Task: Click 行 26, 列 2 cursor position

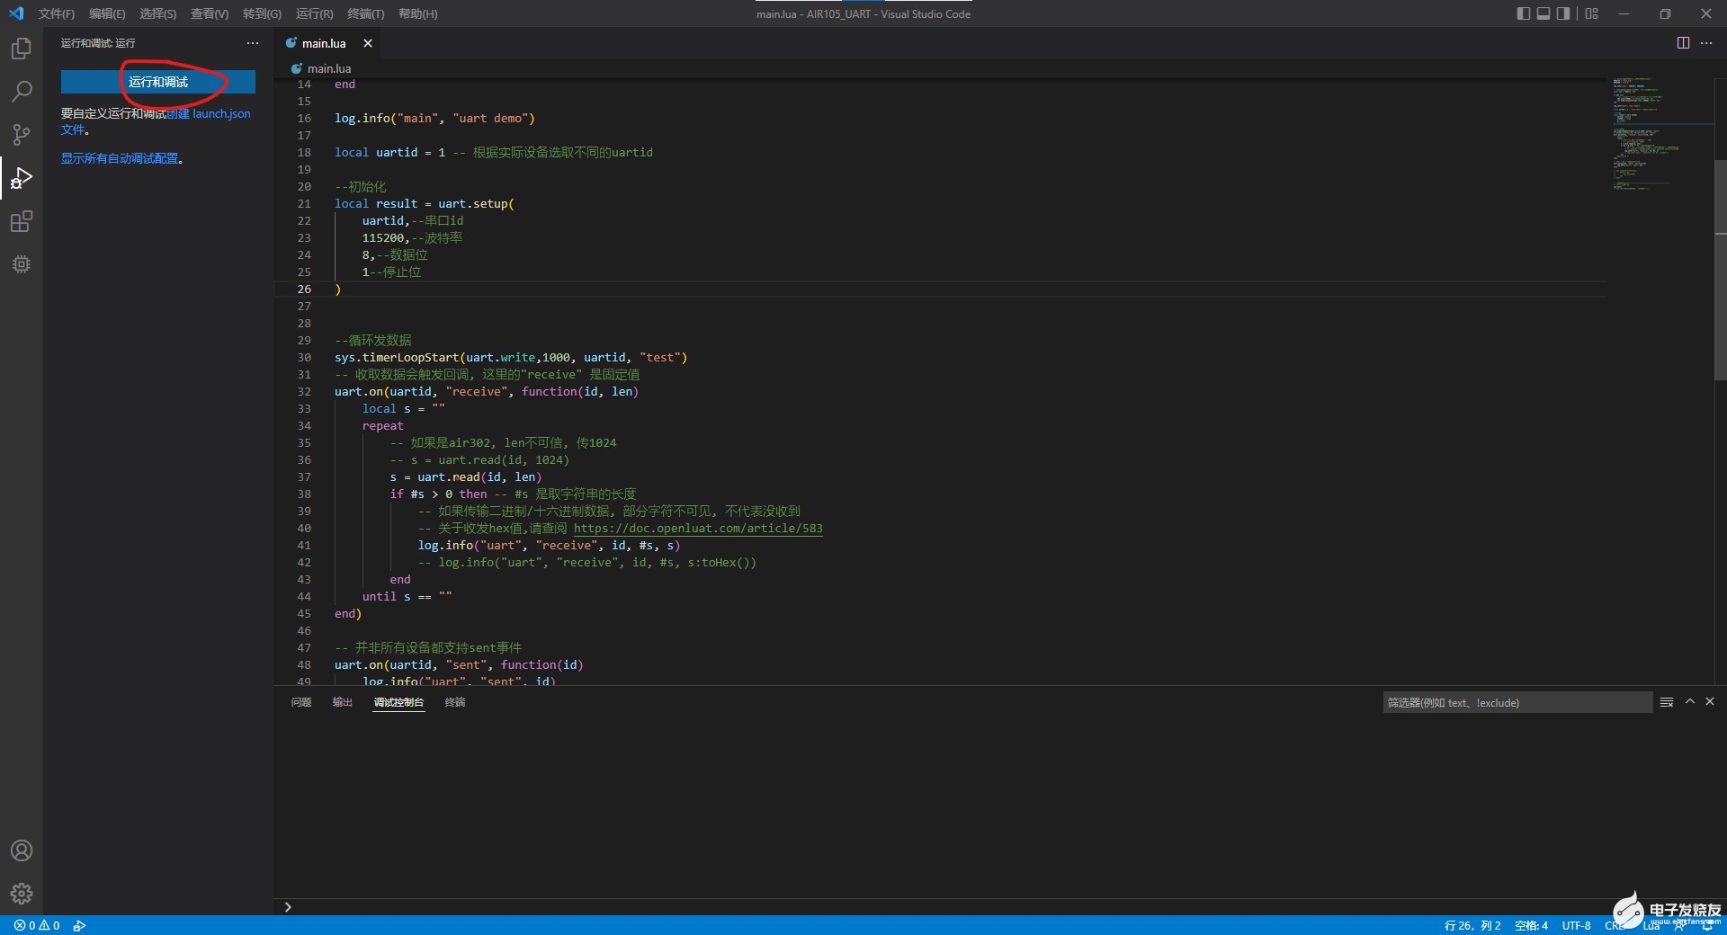Action: coord(1472,925)
